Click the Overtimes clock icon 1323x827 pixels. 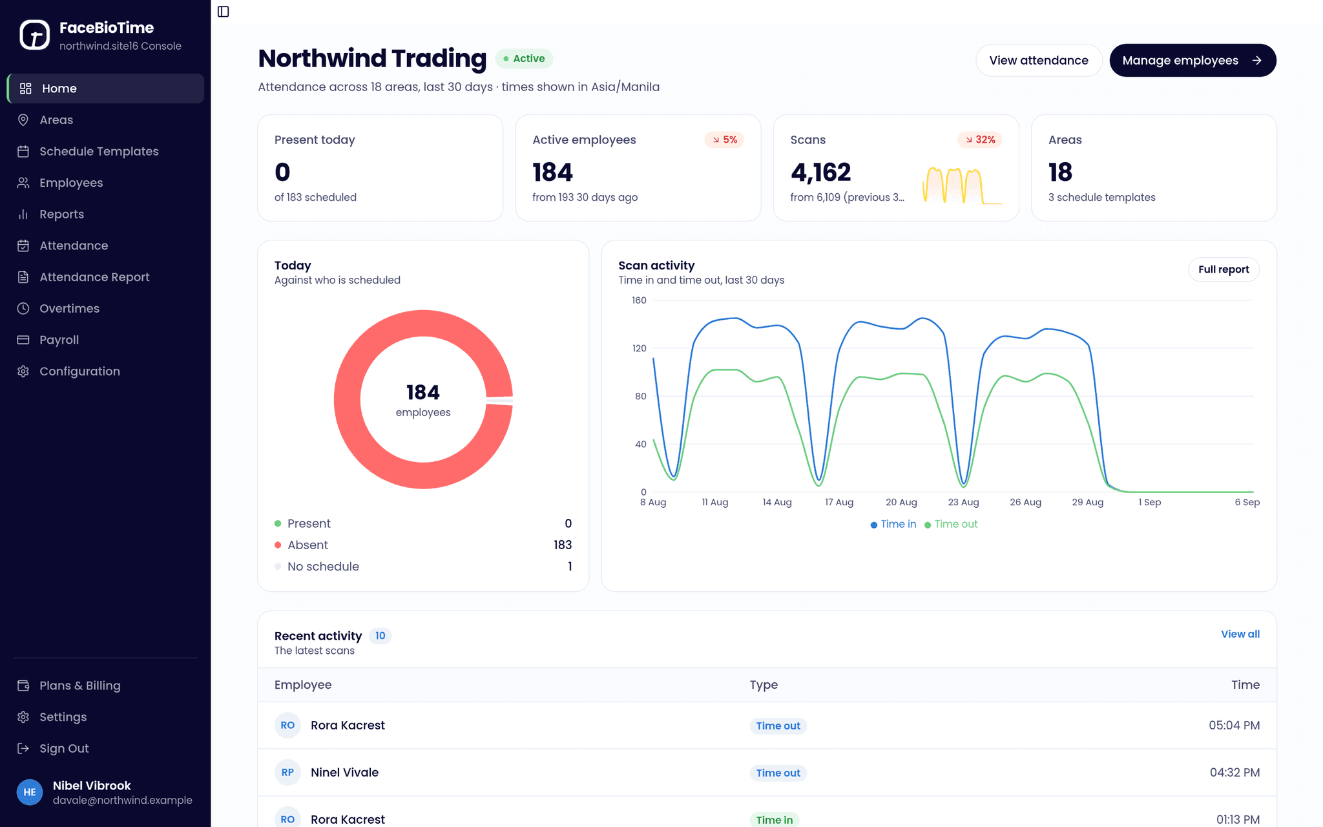pos(23,308)
